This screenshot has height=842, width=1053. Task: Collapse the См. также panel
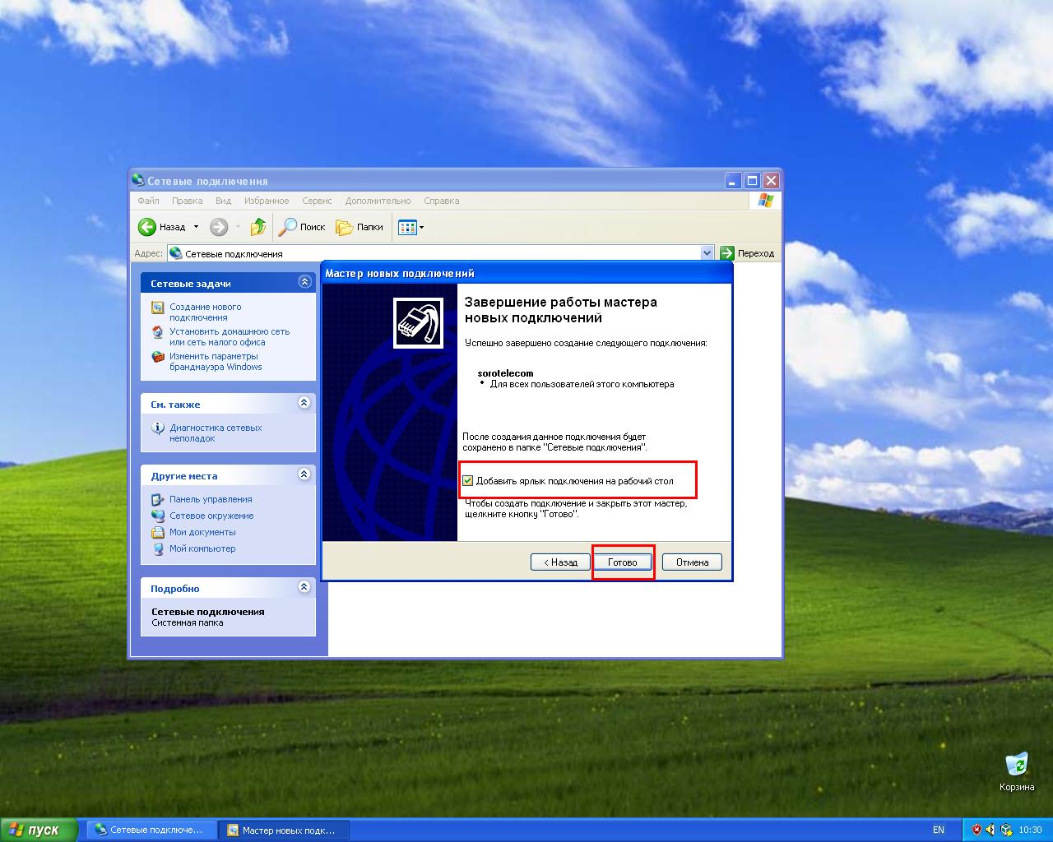(304, 403)
